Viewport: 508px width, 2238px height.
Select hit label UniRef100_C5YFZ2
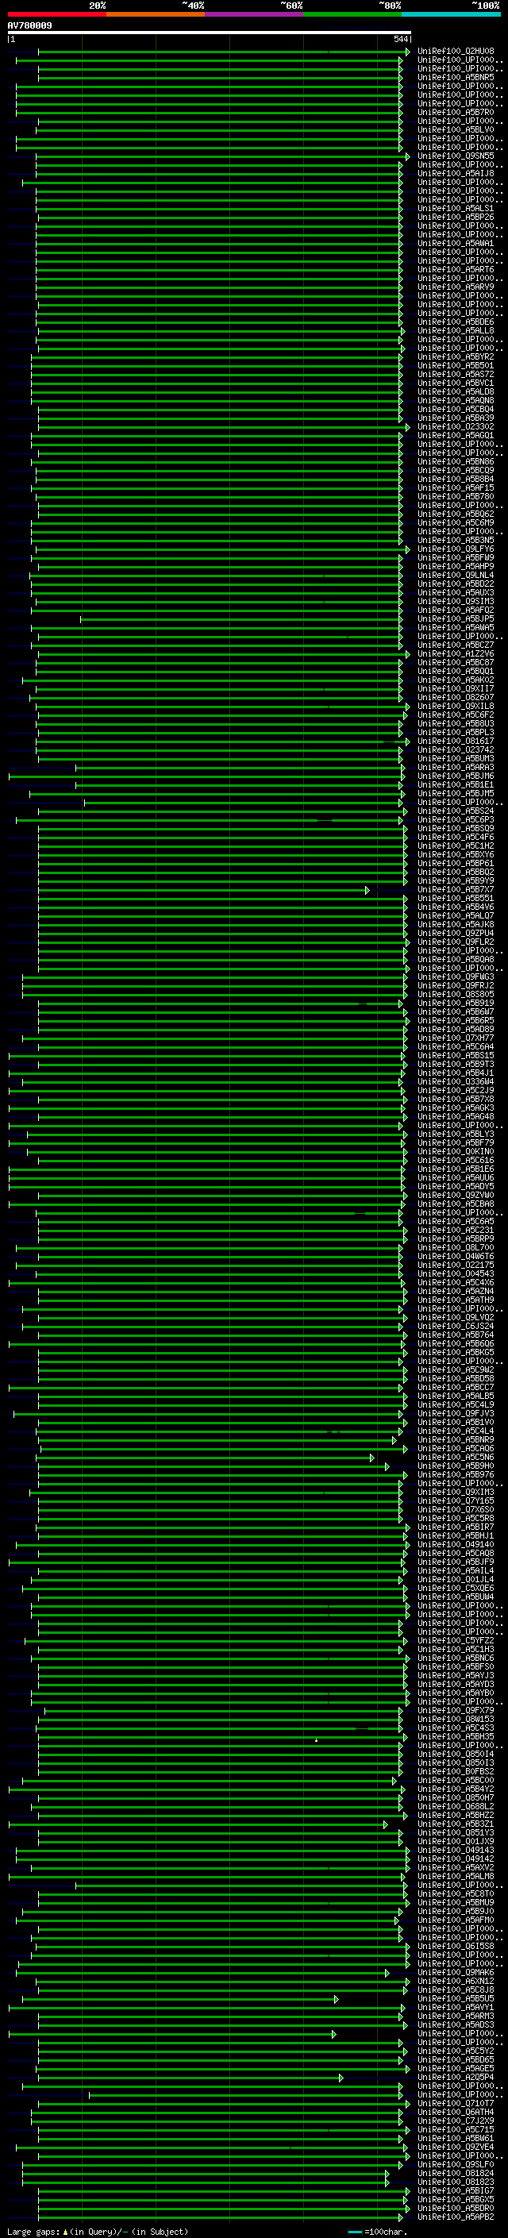tap(456, 1641)
